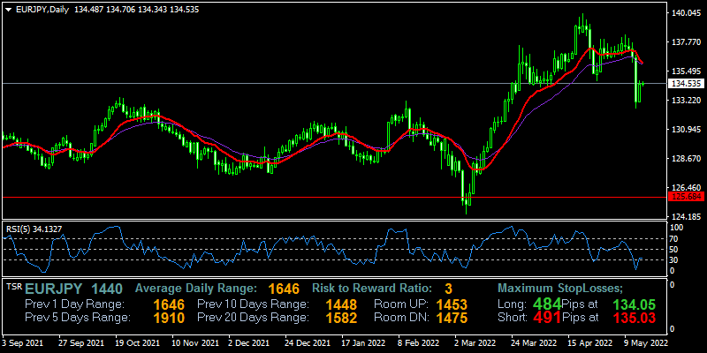Click the 135.495 price axis label
Image resolution: width=707 pixels, height=353 pixels.
click(x=686, y=71)
